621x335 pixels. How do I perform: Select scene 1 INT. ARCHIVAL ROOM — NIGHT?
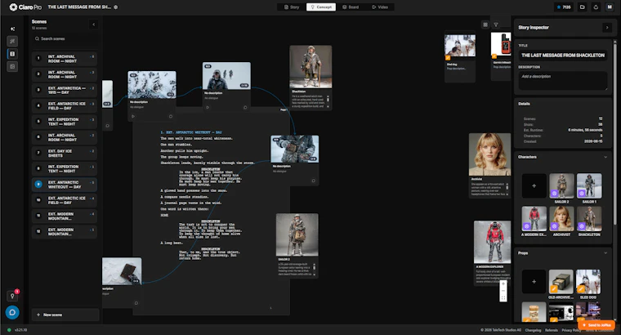pyautogui.click(x=65, y=59)
